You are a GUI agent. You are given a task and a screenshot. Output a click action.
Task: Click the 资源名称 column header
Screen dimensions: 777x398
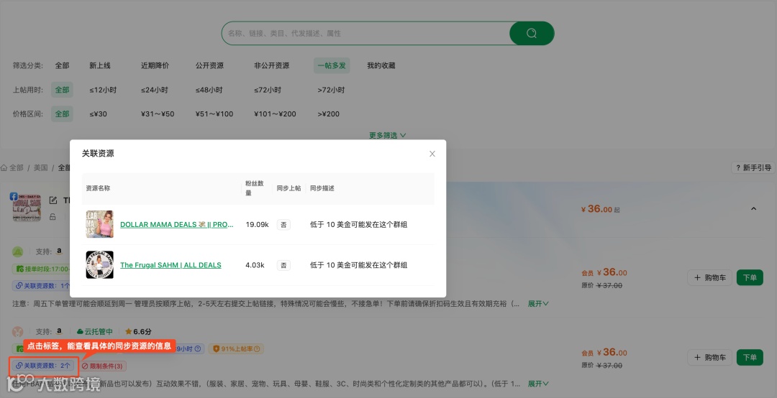[x=98, y=188]
